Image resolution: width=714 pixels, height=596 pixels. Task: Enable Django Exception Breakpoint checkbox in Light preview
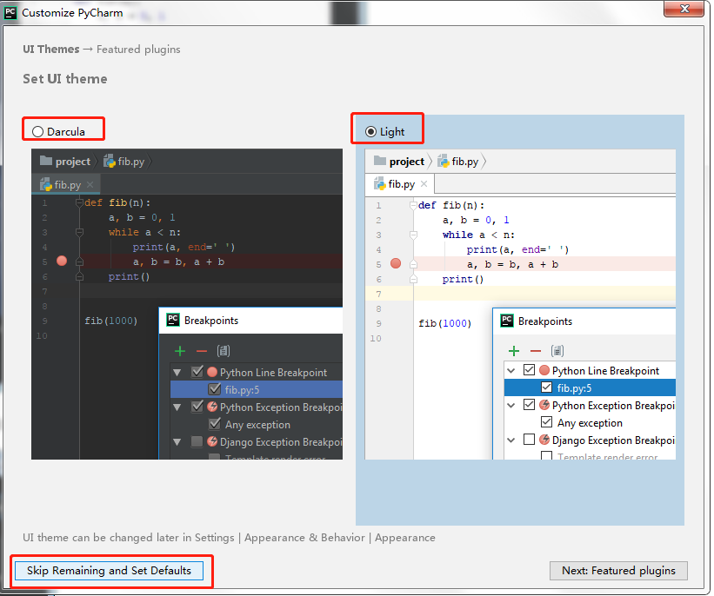(x=529, y=439)
